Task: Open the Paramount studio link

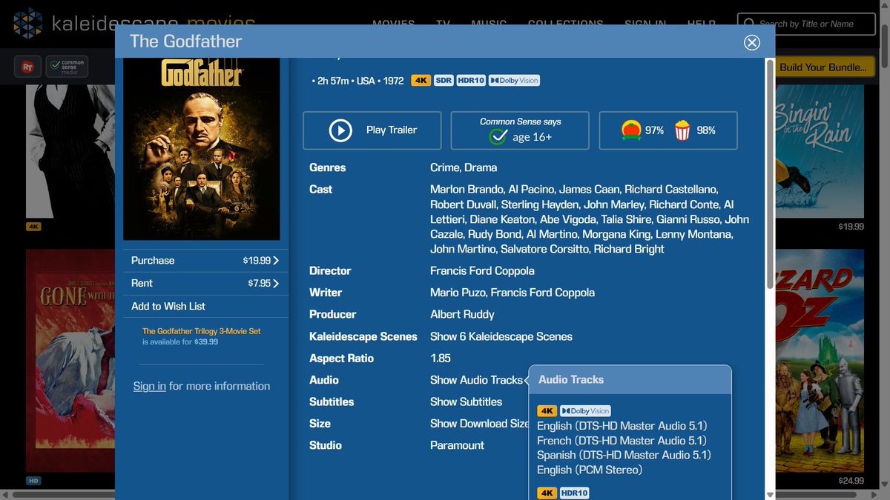Action: pyautogui.click(x=457, y=445)
